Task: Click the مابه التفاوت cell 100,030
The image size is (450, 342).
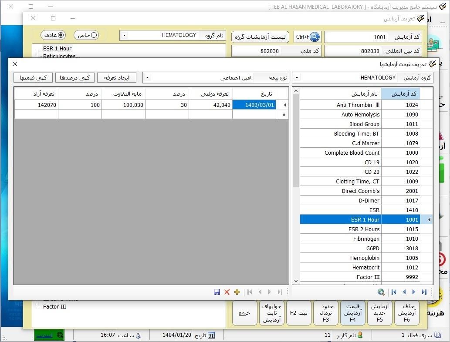Action: click(x=123, y=105)
